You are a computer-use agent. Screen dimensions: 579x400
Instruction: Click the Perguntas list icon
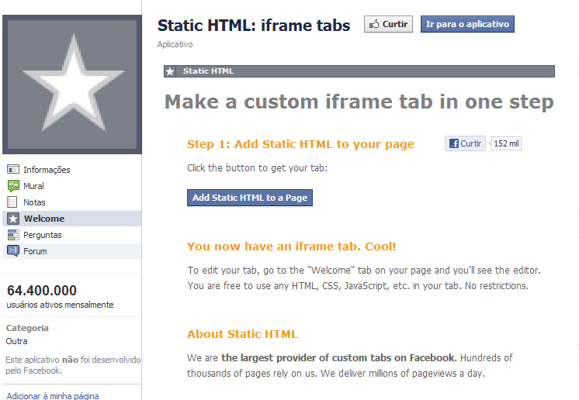[13, 235]
